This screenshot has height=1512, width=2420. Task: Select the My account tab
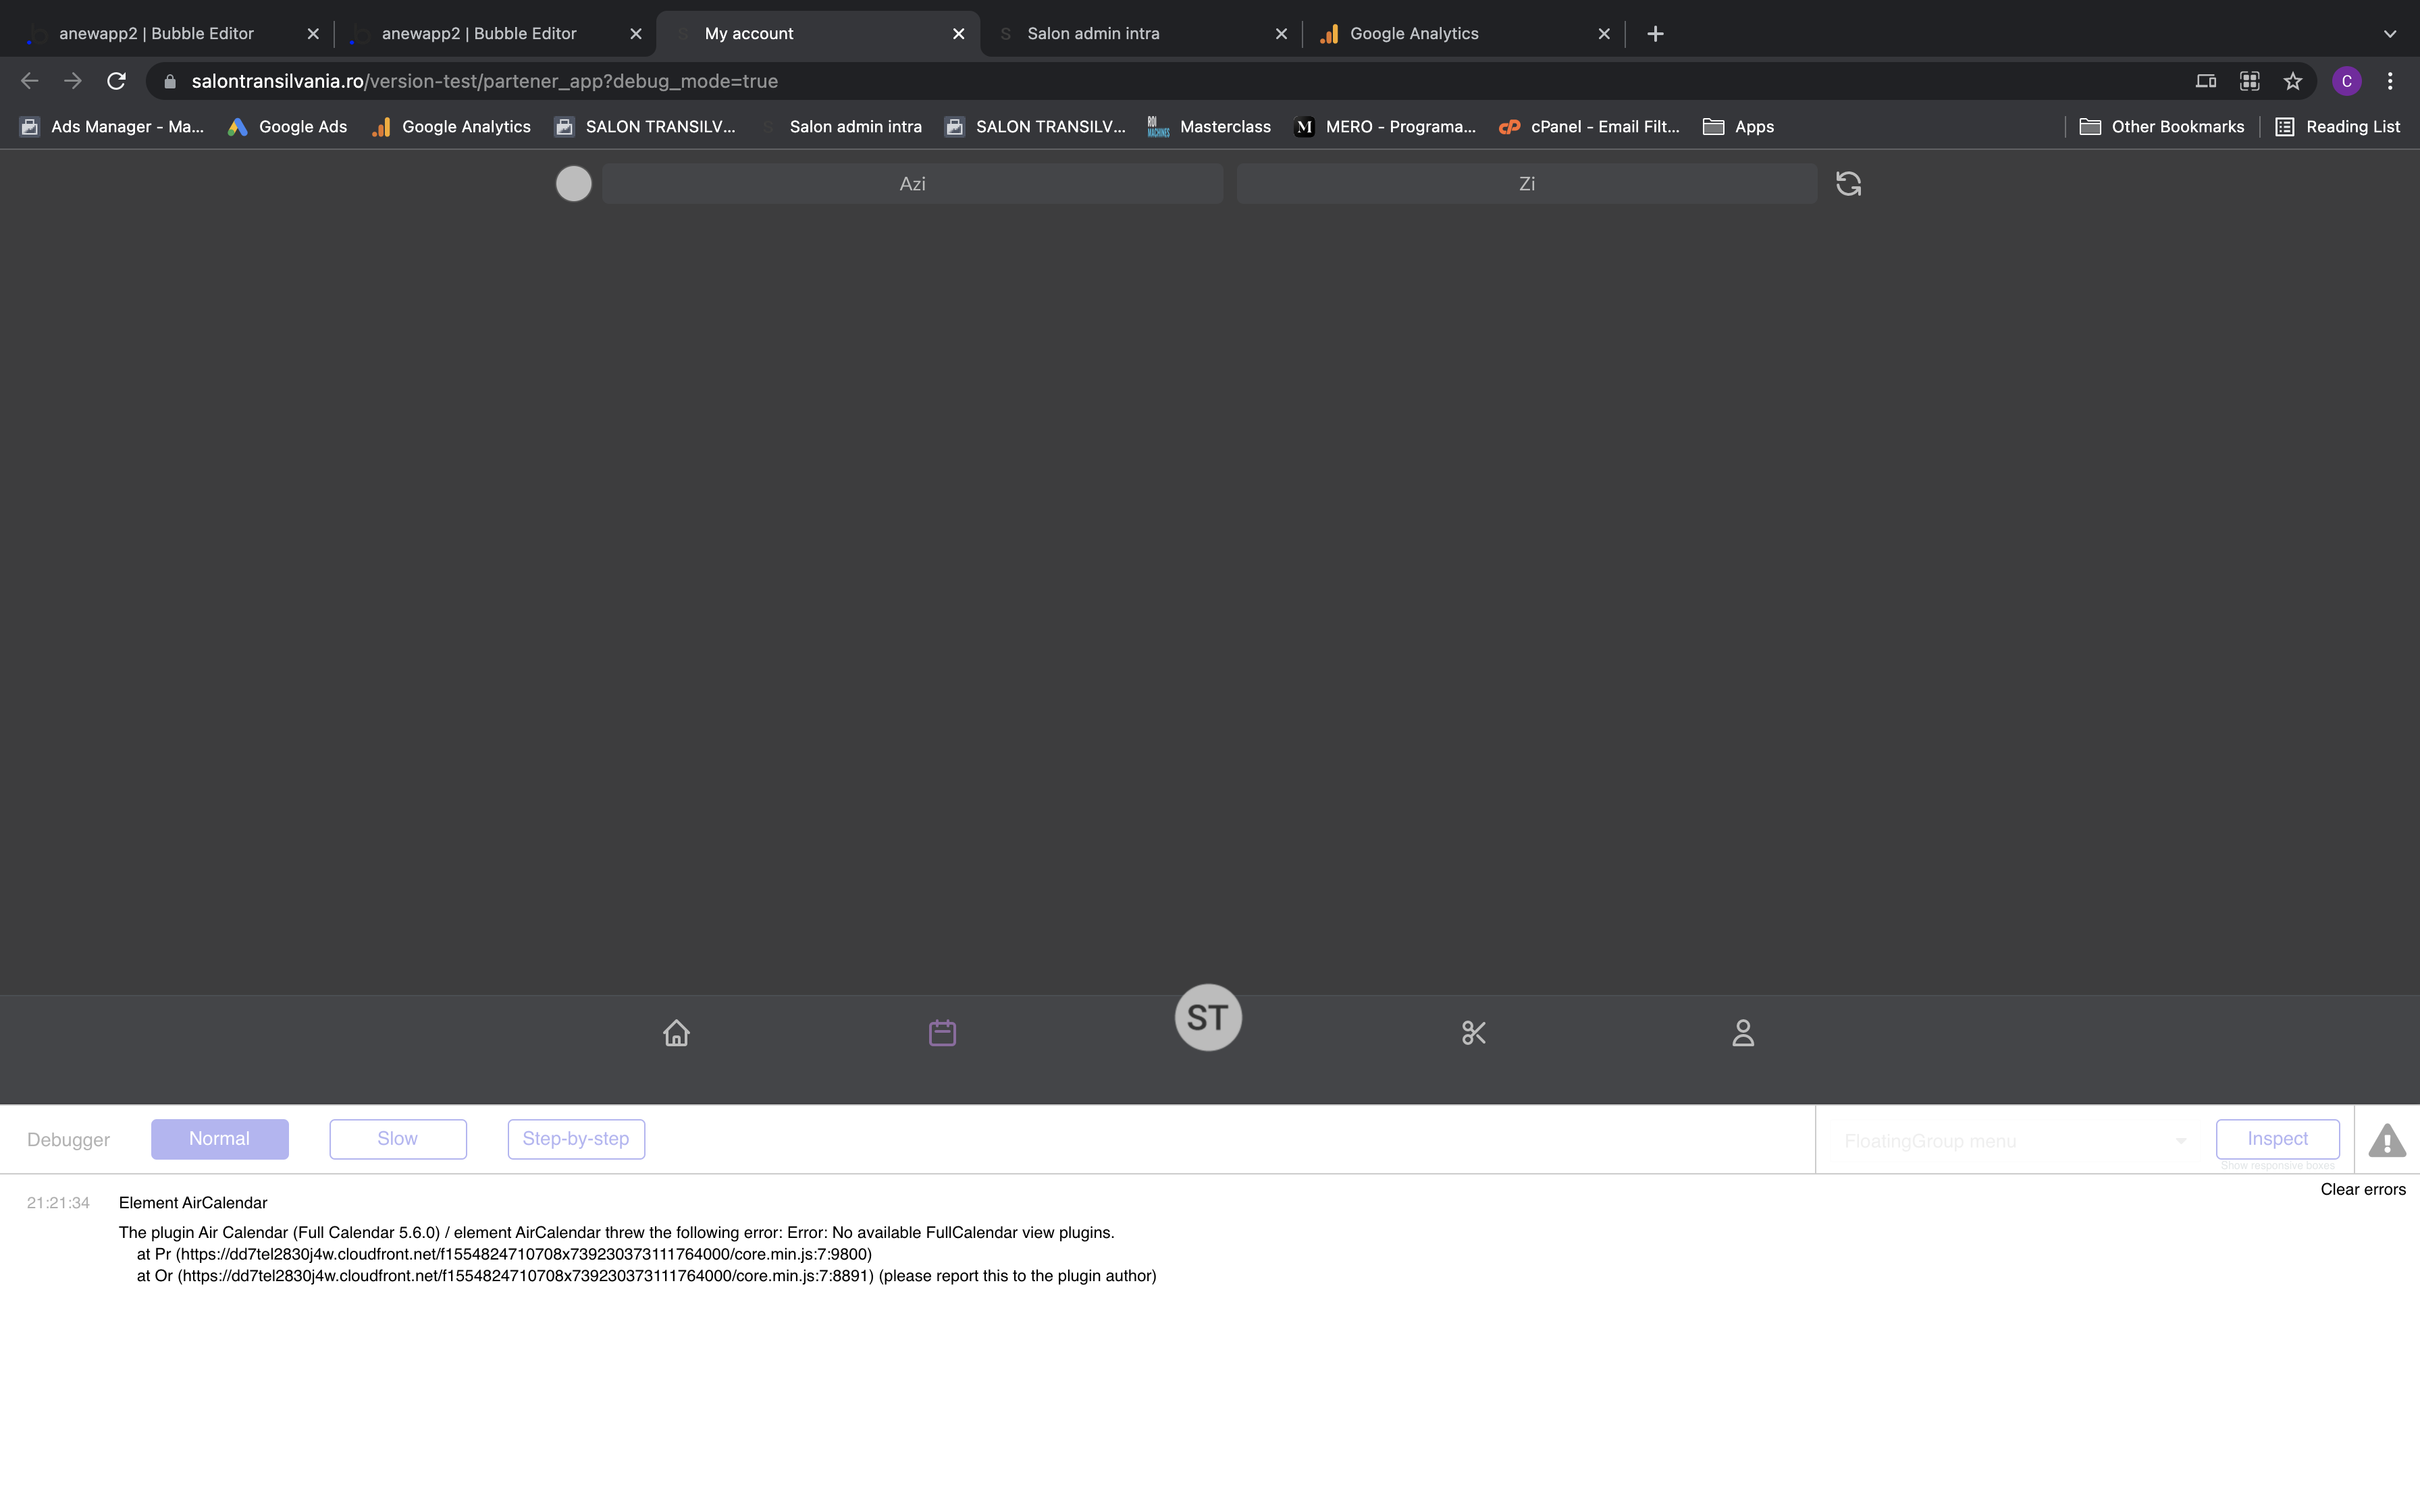tap(817, 33)
